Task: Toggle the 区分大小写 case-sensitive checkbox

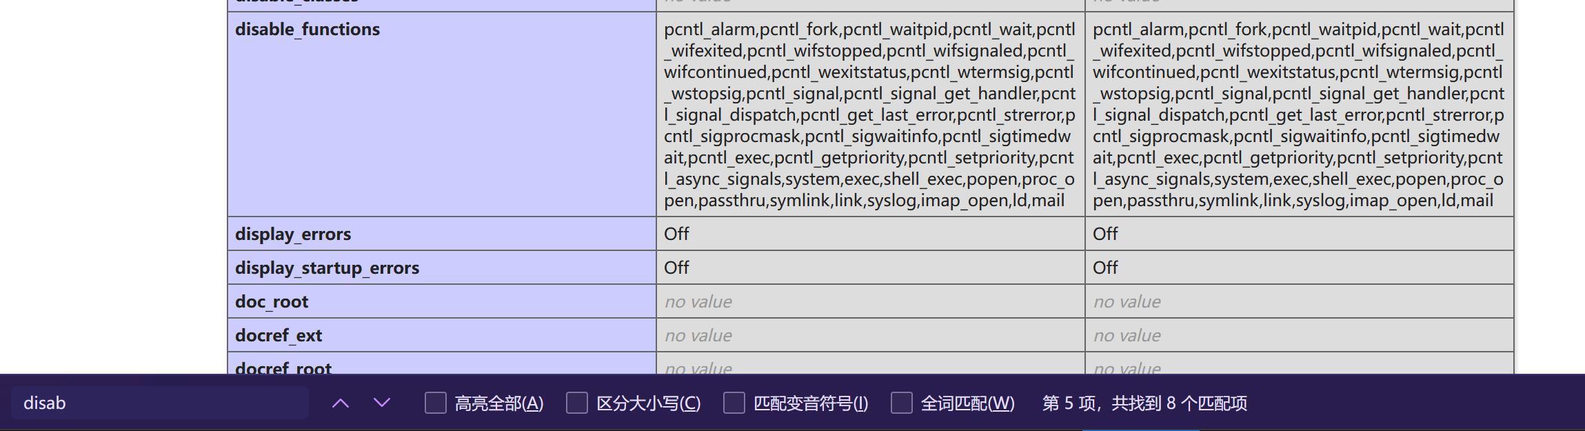Action: tap(577, 403)
